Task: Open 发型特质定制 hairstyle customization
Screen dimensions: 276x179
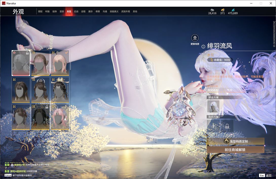Action: 235,141
